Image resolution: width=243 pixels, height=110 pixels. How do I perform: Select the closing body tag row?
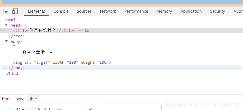tap(121, 68)
